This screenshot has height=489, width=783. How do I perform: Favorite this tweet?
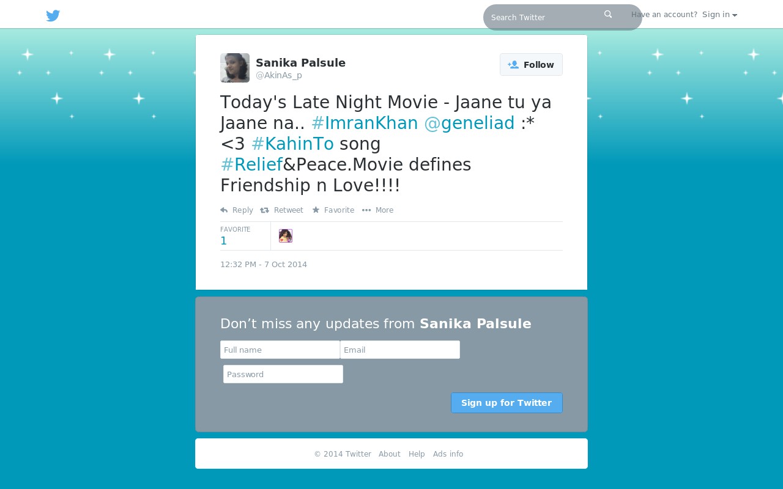333,210
